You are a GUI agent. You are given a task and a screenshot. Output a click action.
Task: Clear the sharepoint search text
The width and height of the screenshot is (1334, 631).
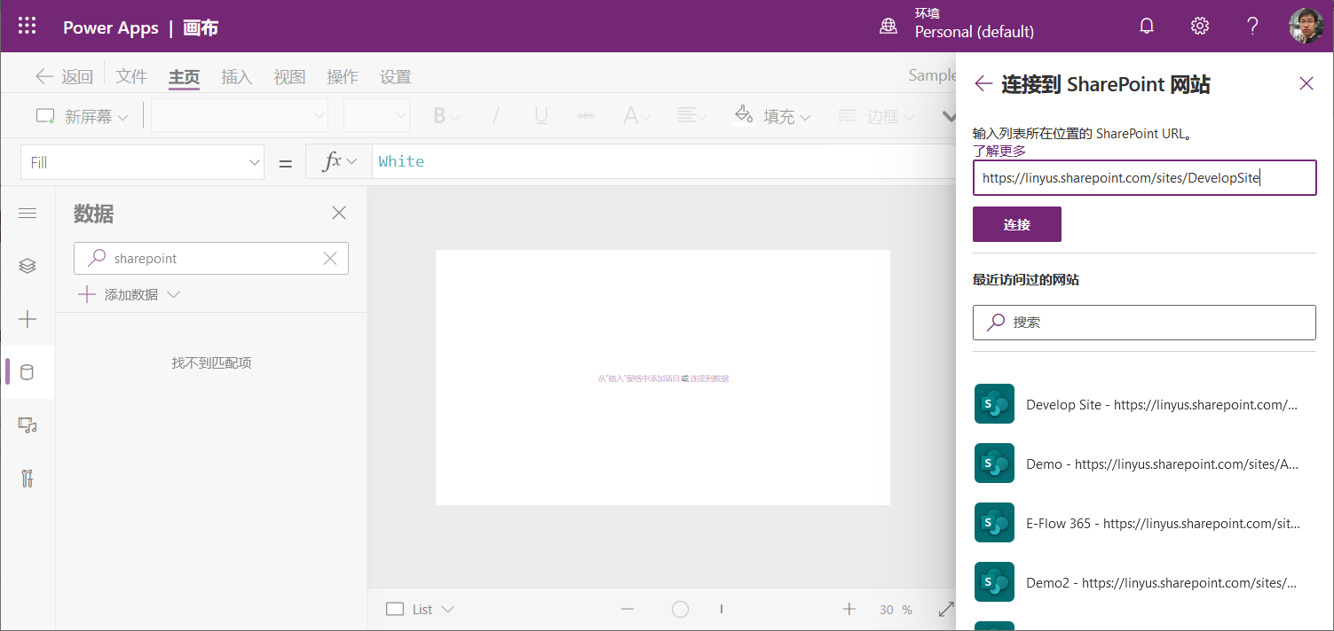point(330,258)
